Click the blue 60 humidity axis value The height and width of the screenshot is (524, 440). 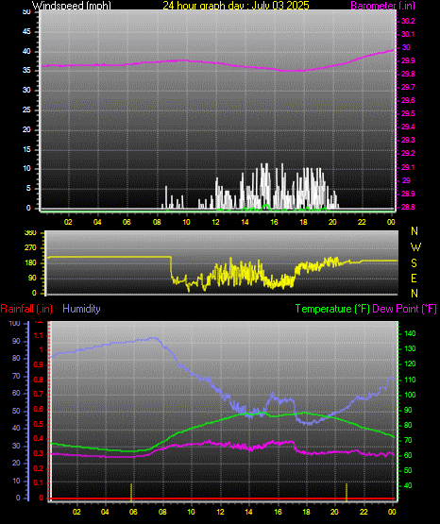pyautogui.click(x=16, y=394)
